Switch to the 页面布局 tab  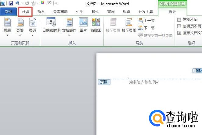pos(60,12)
